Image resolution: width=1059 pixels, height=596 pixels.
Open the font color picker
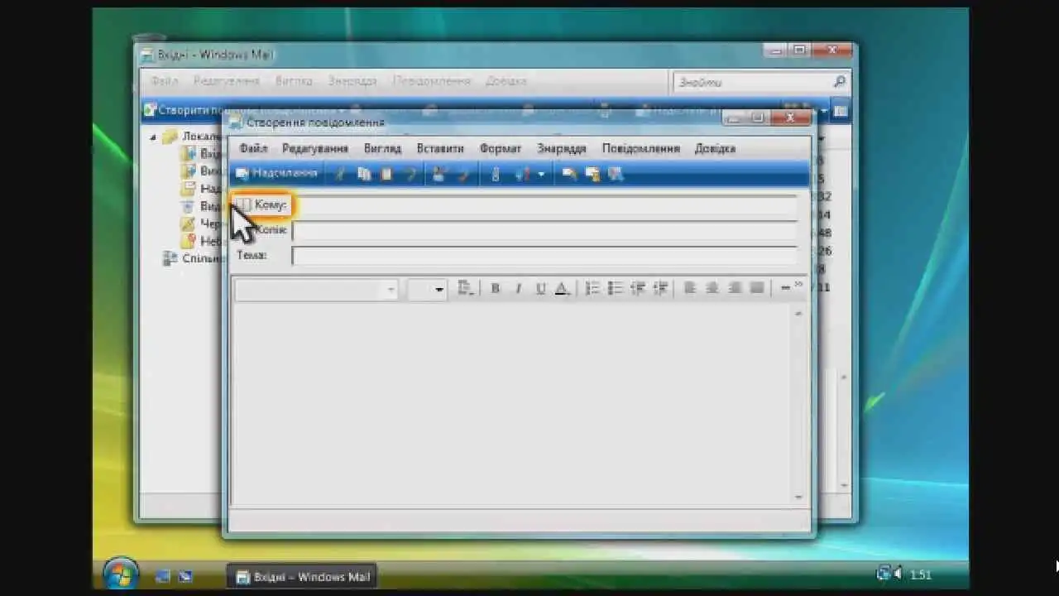point(563,288)
